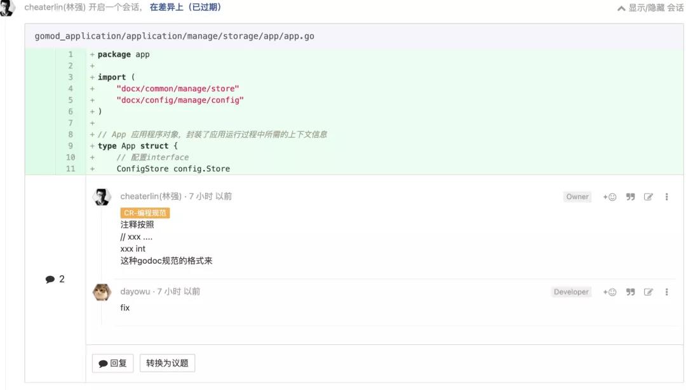Click 转换为议题 button

(167, 363)
